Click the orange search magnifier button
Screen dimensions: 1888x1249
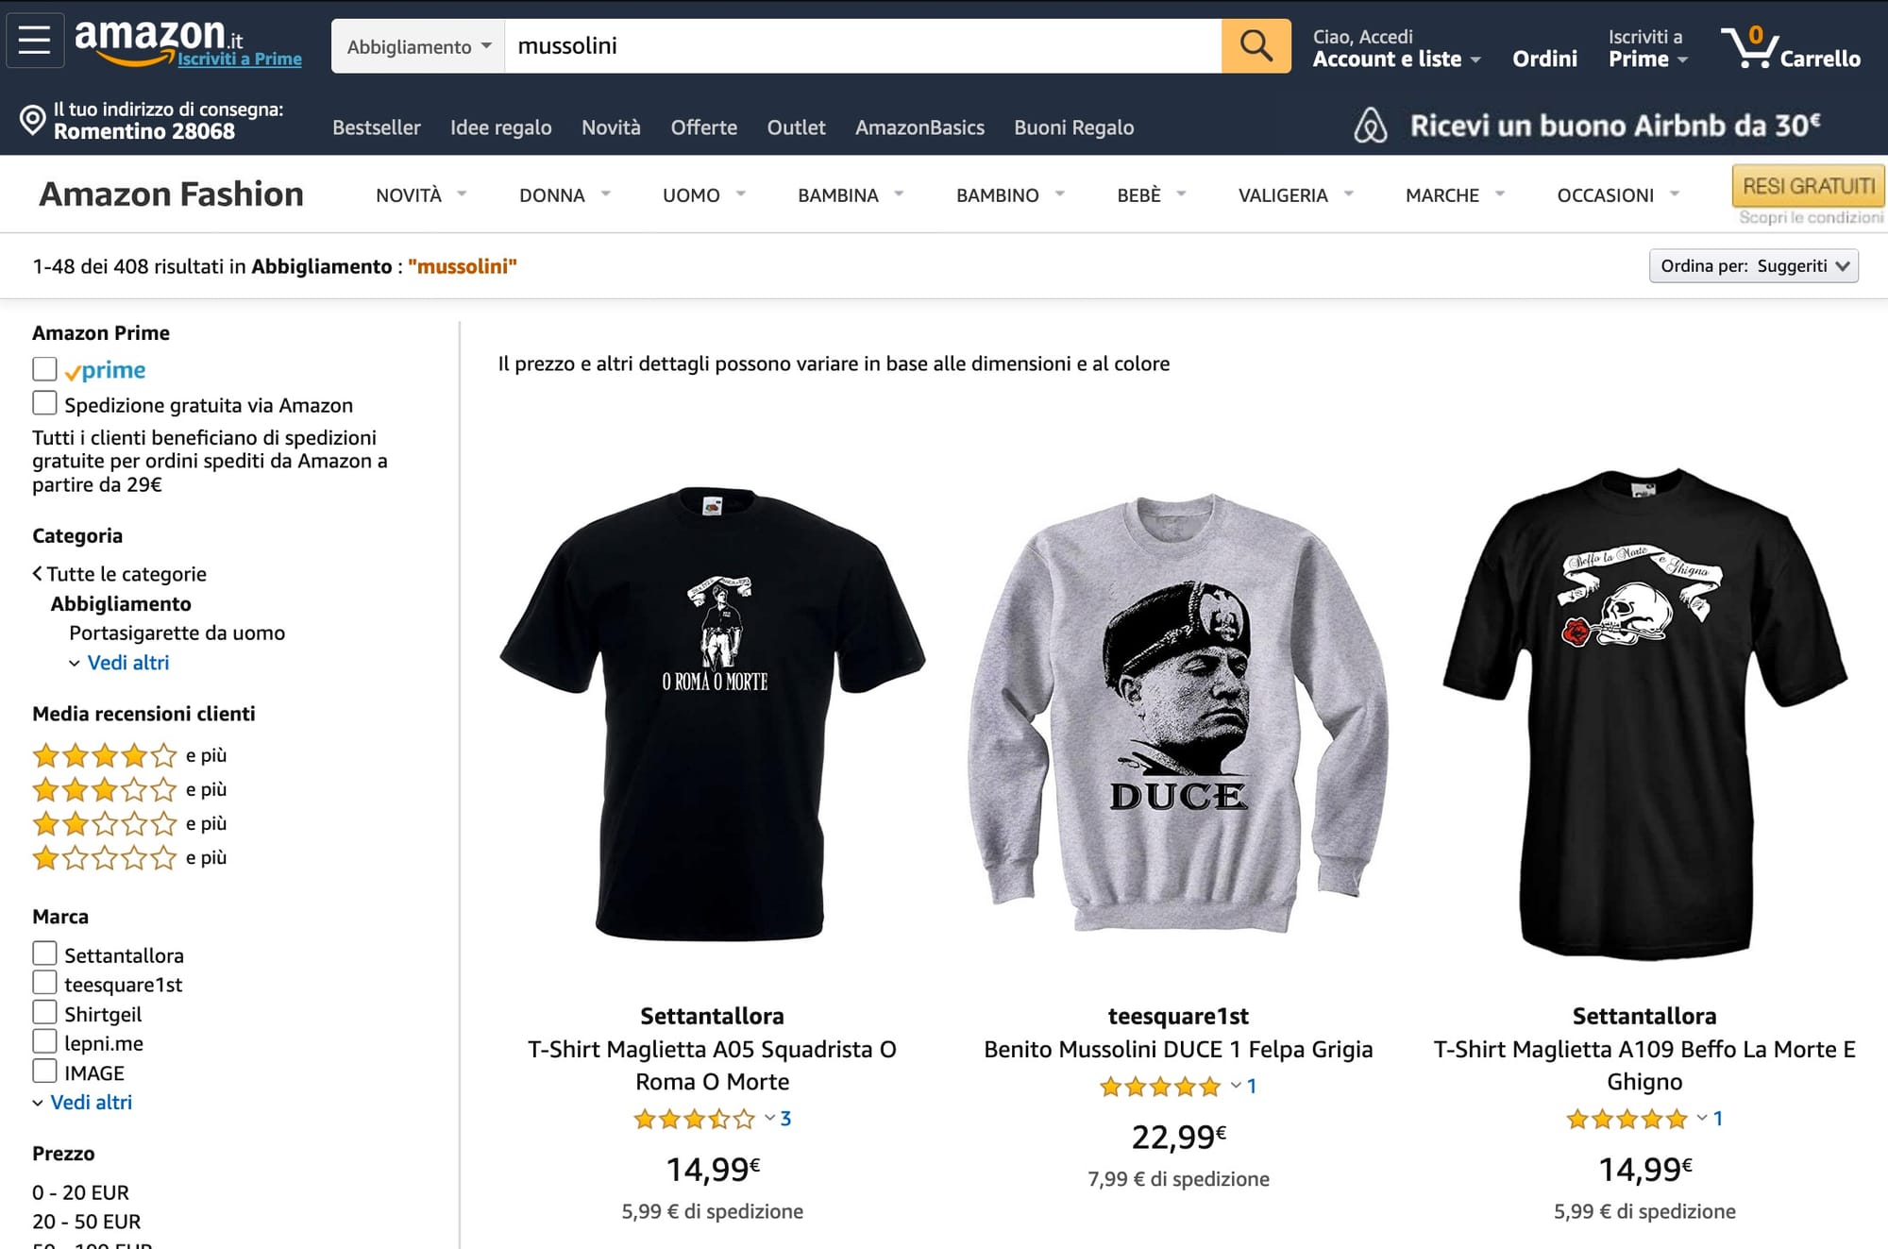pos(1256,45)
